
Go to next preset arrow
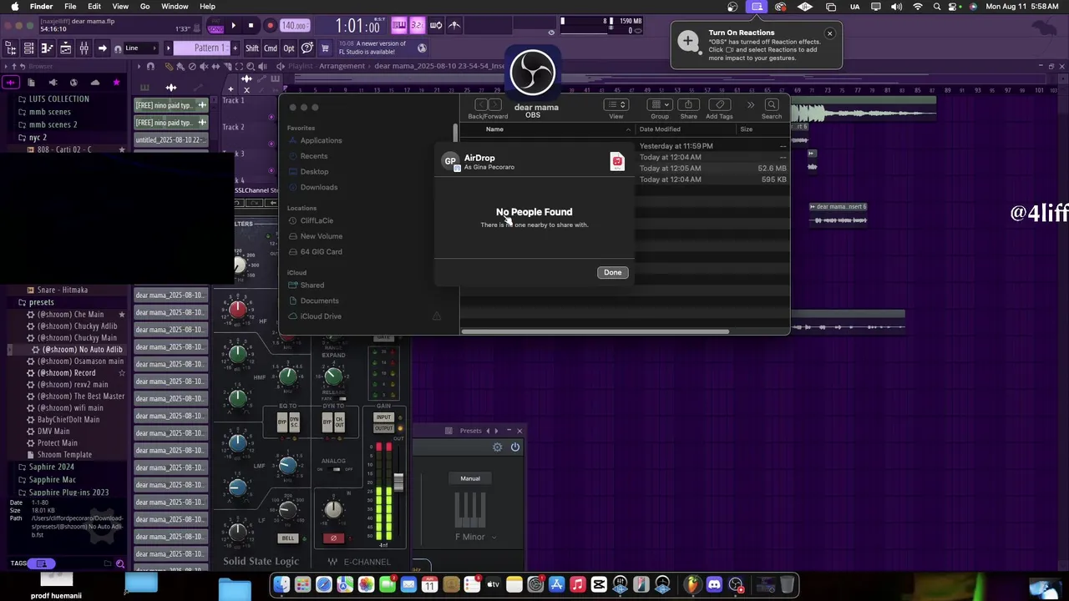pos(497,431)
